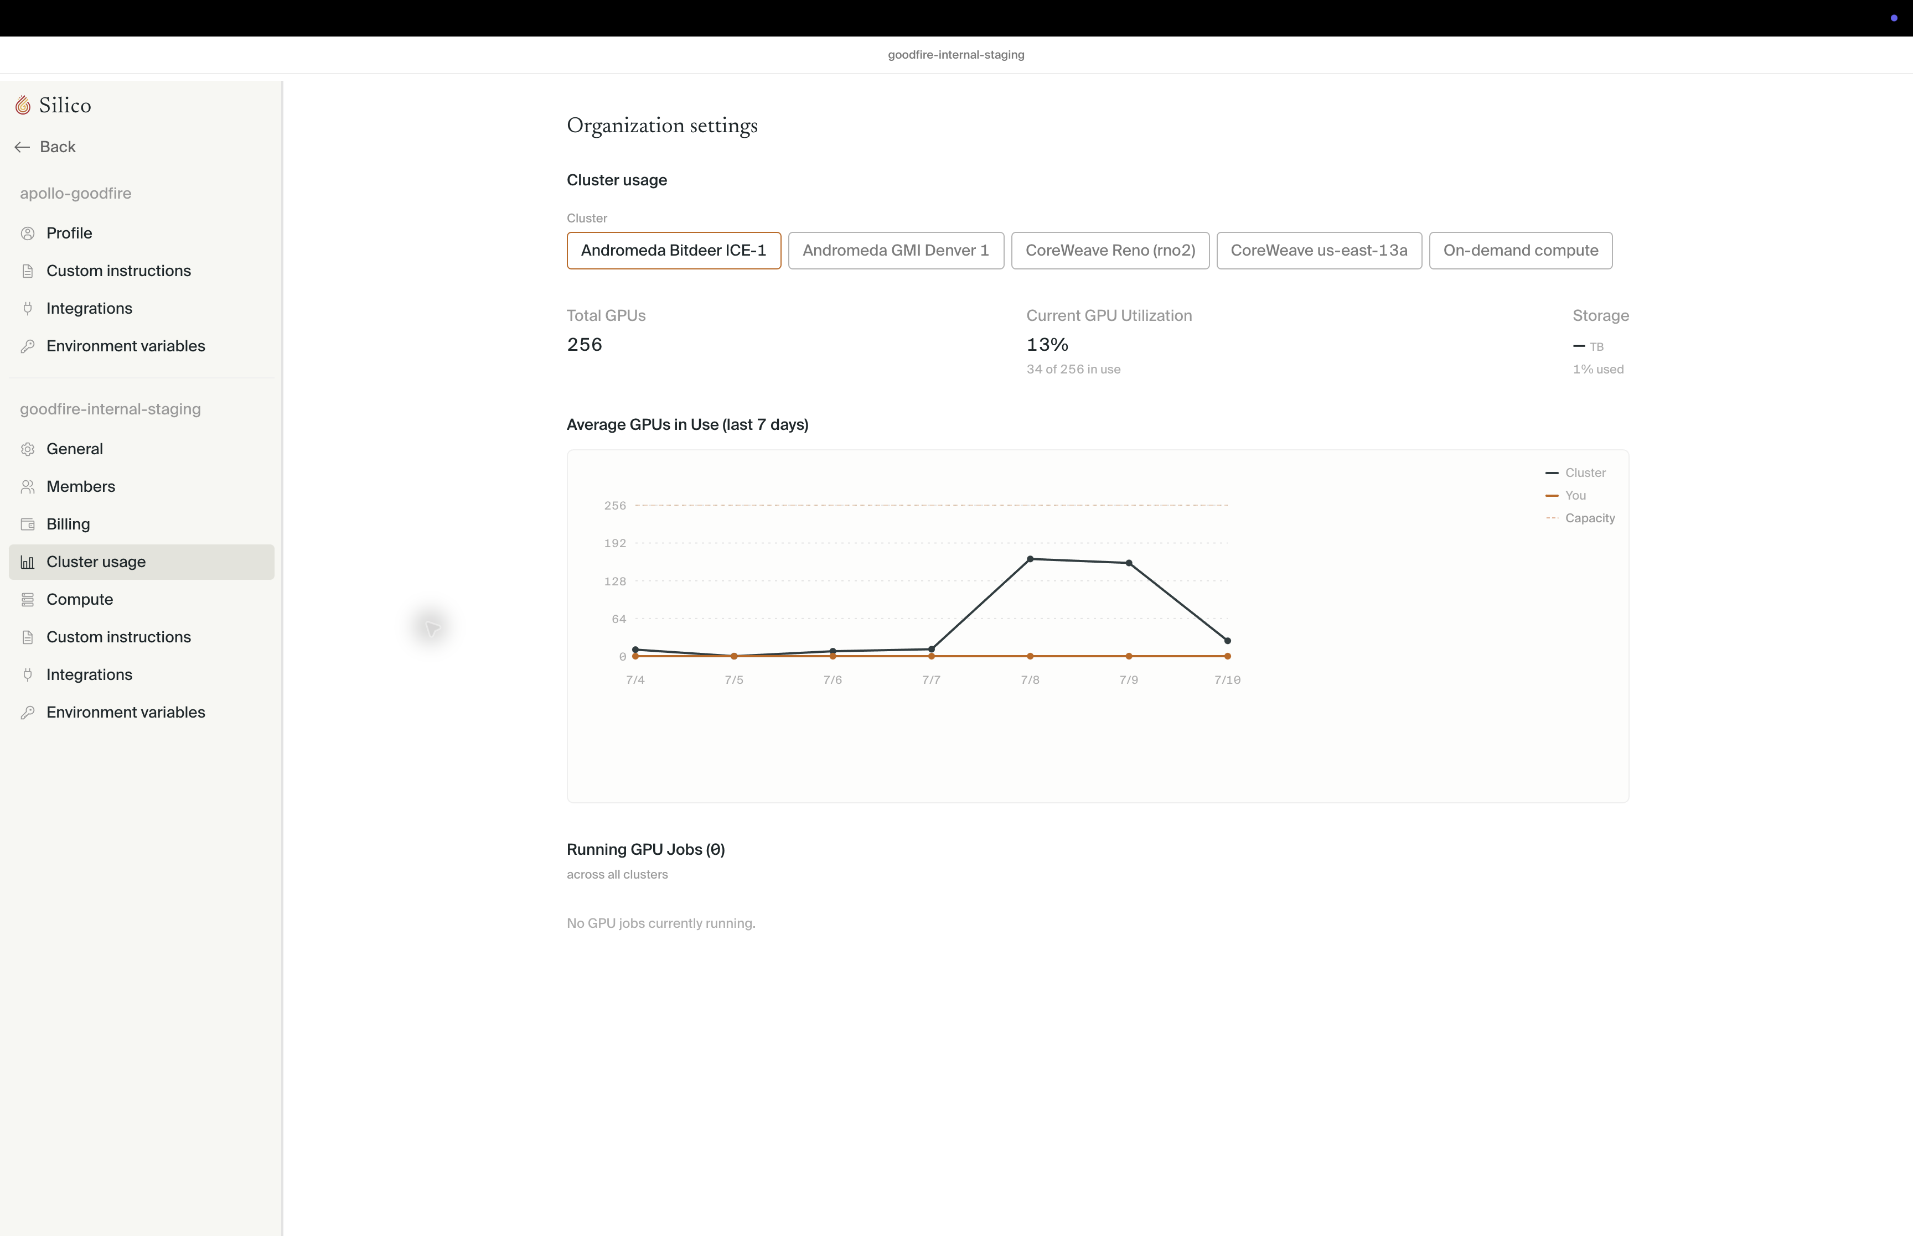The height and width of the screenshot is (1236, 1913).
Task: Click the goodfire-internal-staging sidebar heading
Action: tap(110, 409)
